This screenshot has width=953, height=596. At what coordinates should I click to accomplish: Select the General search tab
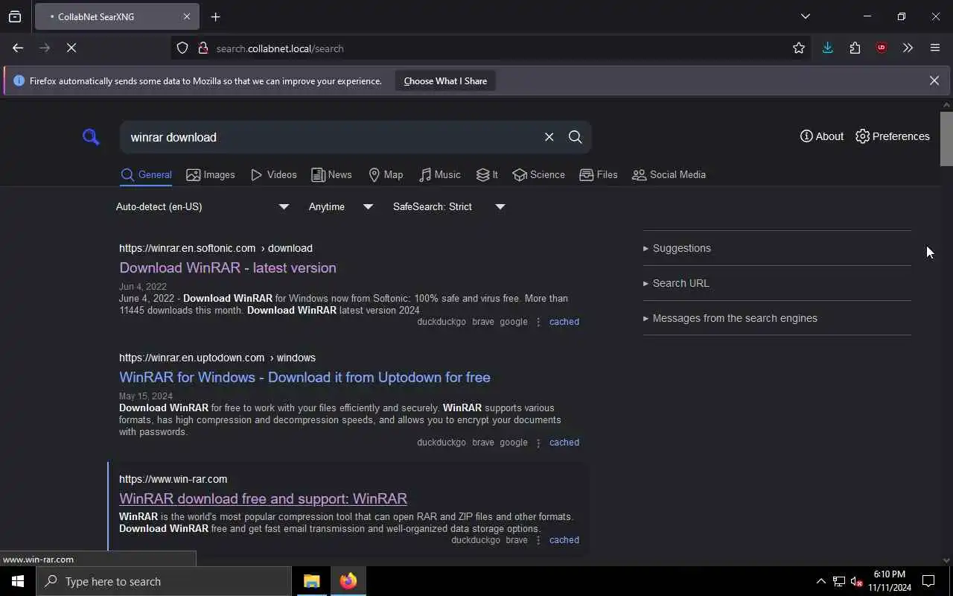146,175
